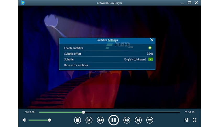This screenshot has height=127, width=219.
Task: Turn off the Enable subtitles toggle
Action: tap(150, 48)
